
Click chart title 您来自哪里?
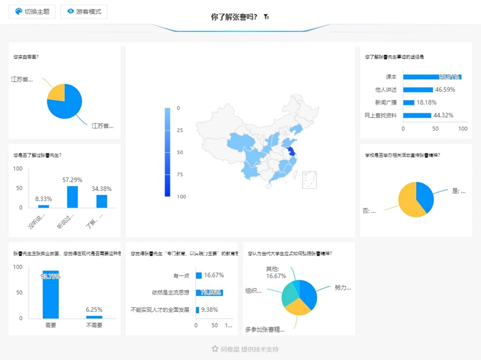(26, 57)
